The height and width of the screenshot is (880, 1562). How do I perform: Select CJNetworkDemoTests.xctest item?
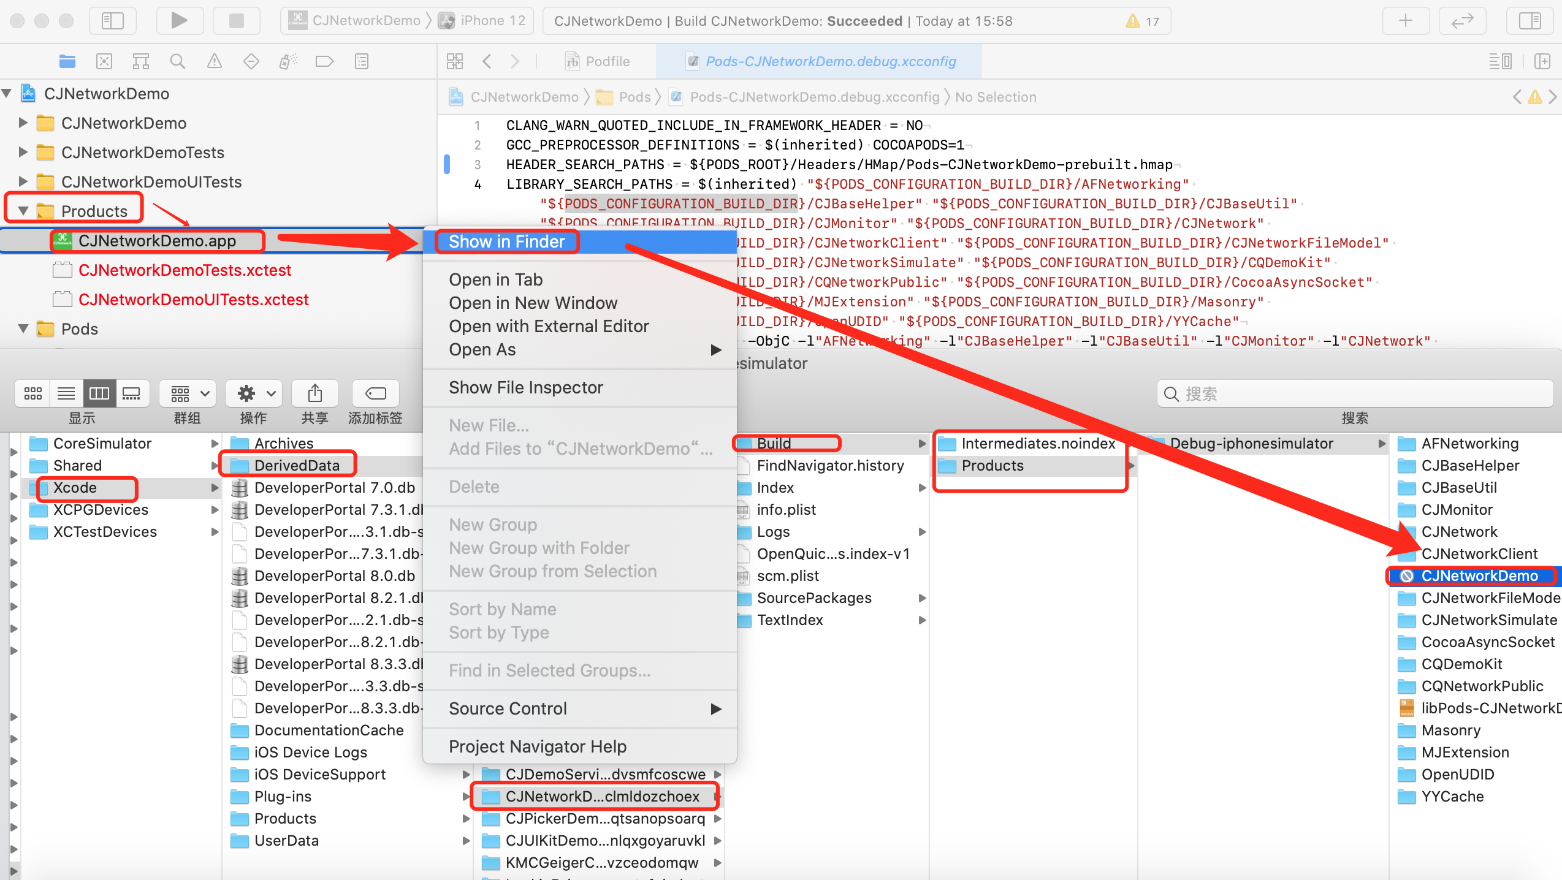pyautogui.click(x=185, y=270)
